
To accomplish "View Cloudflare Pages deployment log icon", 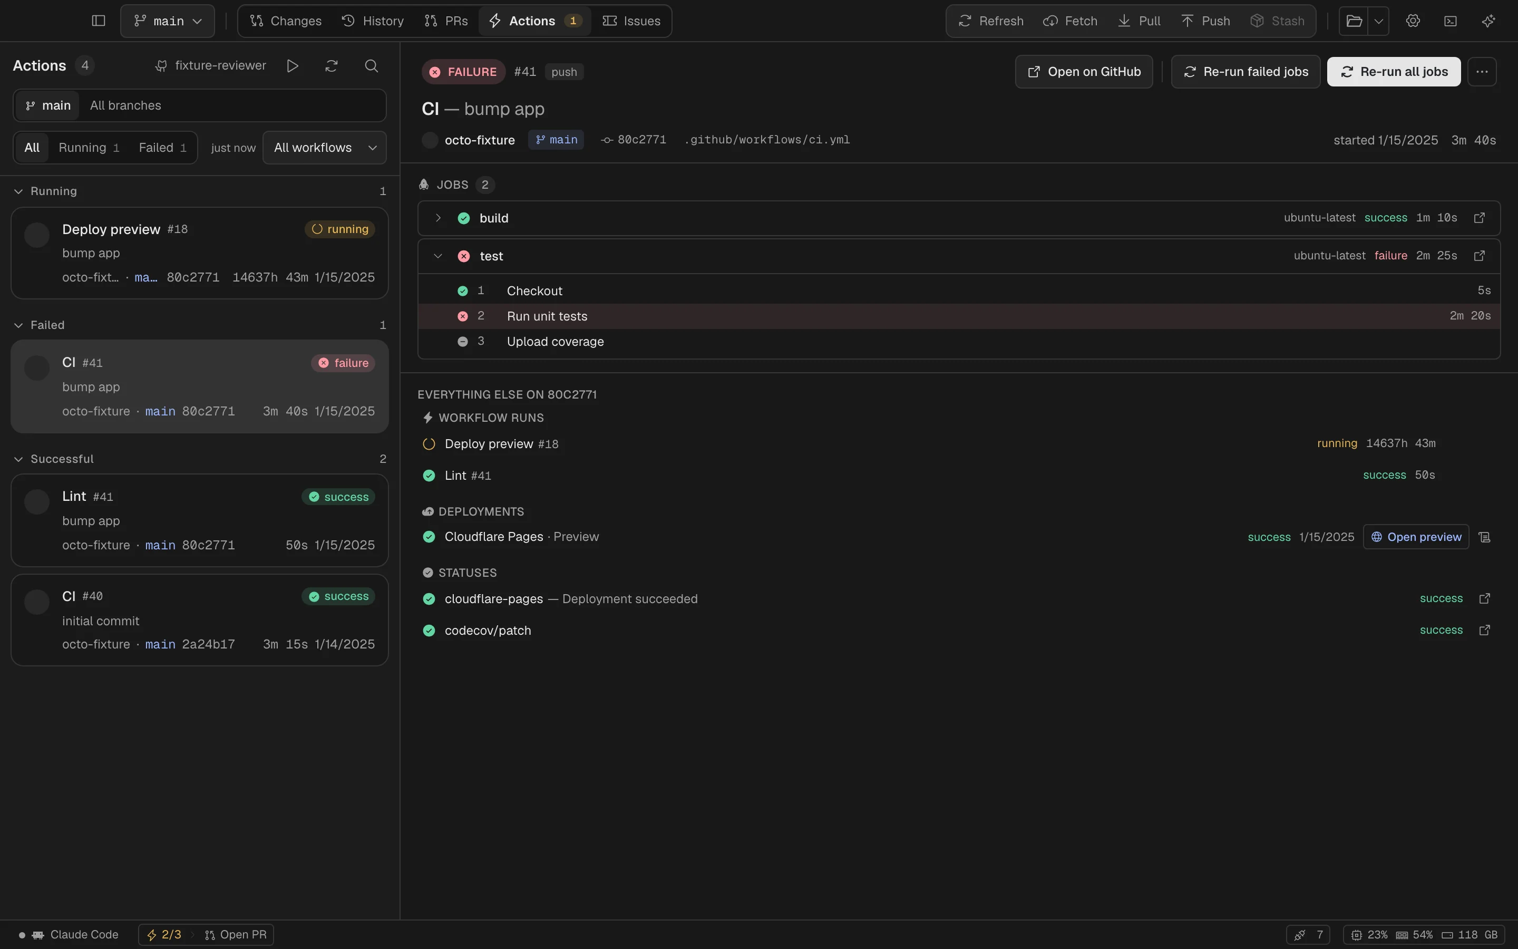I will click(1484, 537).
